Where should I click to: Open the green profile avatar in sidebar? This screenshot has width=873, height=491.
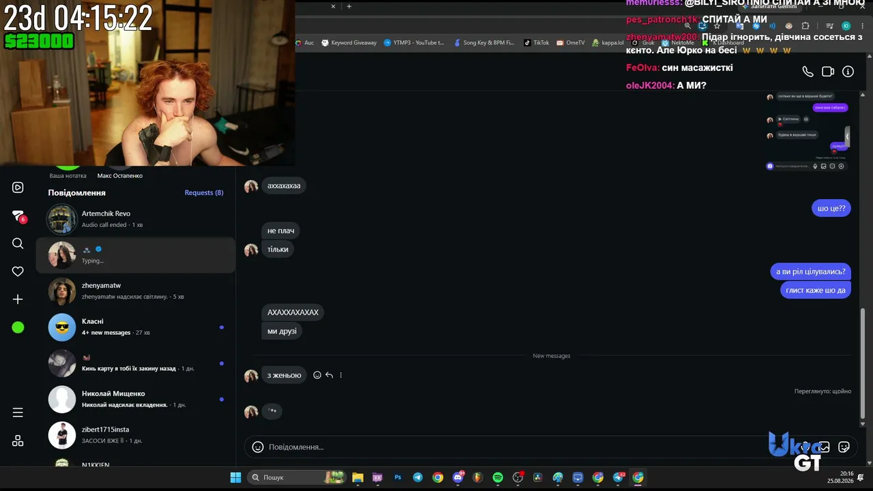click(18, 327)
